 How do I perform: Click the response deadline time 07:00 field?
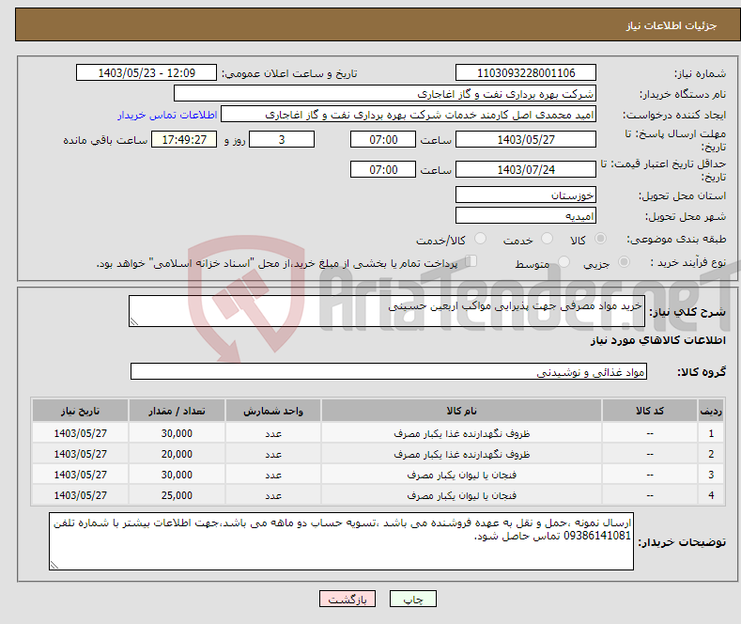[x=383, y=139]
